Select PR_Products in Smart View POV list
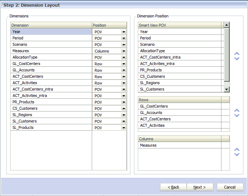Viewport: 248px width, 196px height. [x=180, y=70]
